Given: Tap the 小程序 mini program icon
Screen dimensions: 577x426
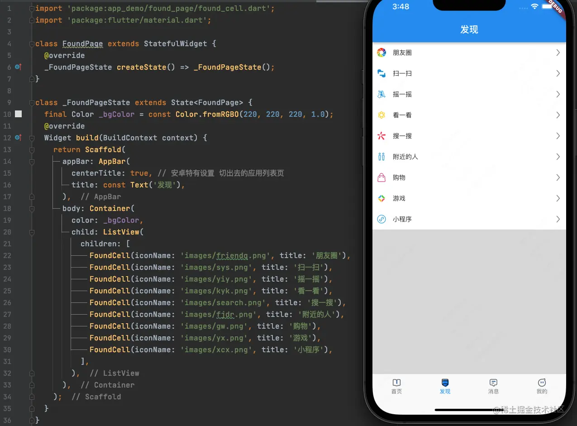Looking at the screenshot, I should (x=381, y=219).
